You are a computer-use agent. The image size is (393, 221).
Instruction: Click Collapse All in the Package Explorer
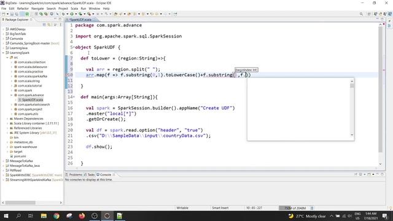44,25
